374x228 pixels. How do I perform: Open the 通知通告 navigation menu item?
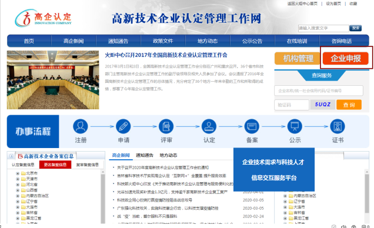[118, 41]
